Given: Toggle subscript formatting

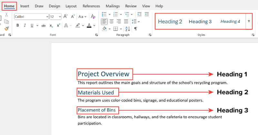Looking at the screenshot, I should click(x=51, y=26).
